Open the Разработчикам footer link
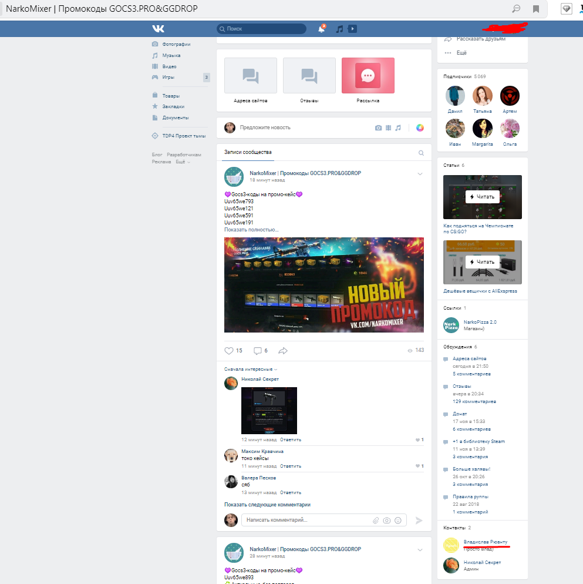The width and height of the screenshot is (583, 584). coord(184,155)
